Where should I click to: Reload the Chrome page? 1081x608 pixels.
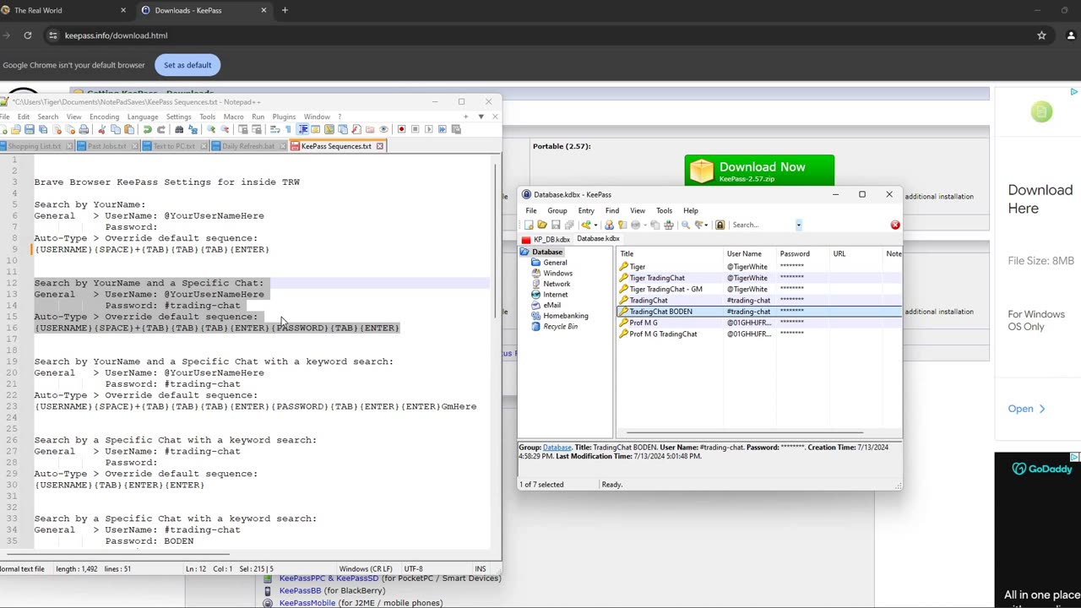tap(28, 35)
